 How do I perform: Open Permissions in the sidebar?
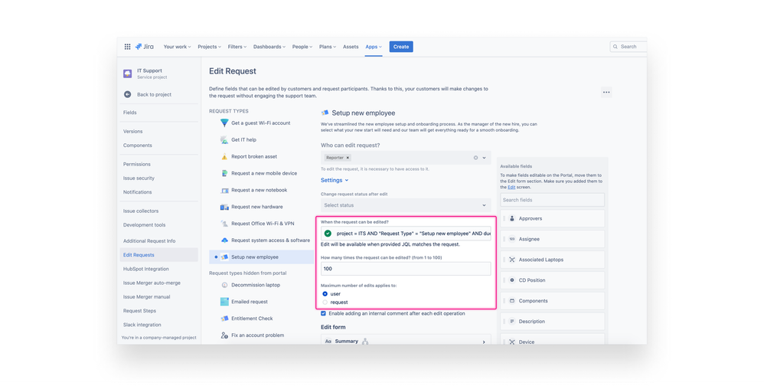tap(136, 165)
